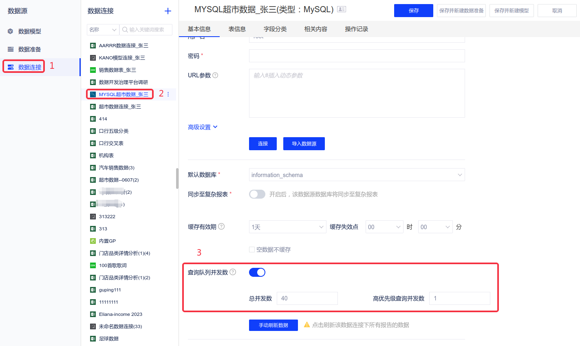
Task: Switch to the 操作记录 tab
Action: click(x=356, y=29)
